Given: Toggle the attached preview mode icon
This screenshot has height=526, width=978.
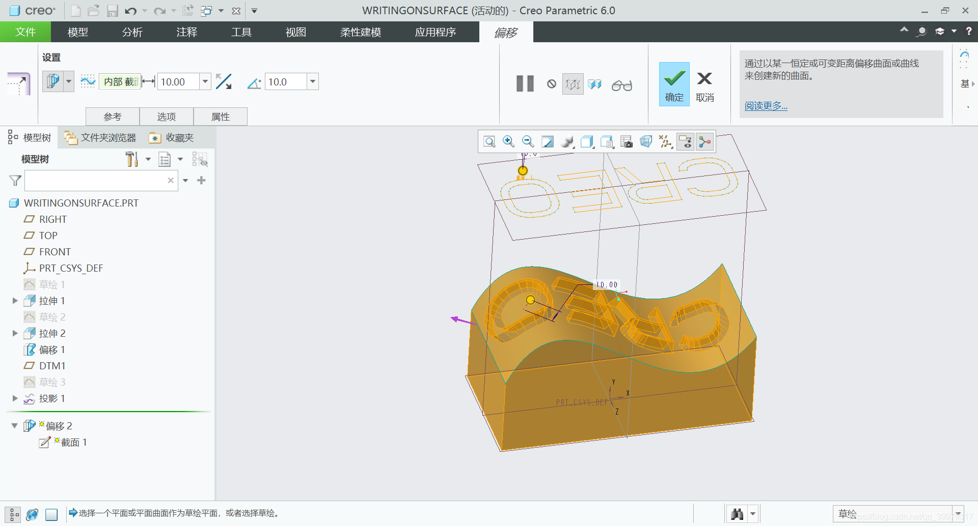Looking at the screenshot, I should [x=594, y=84].
